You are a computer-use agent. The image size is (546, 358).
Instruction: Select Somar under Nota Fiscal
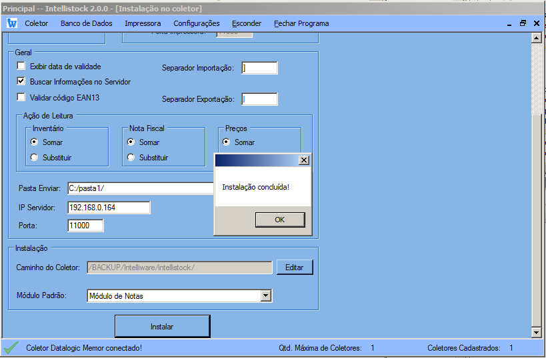pyautogui.click(x=131, y=142)
